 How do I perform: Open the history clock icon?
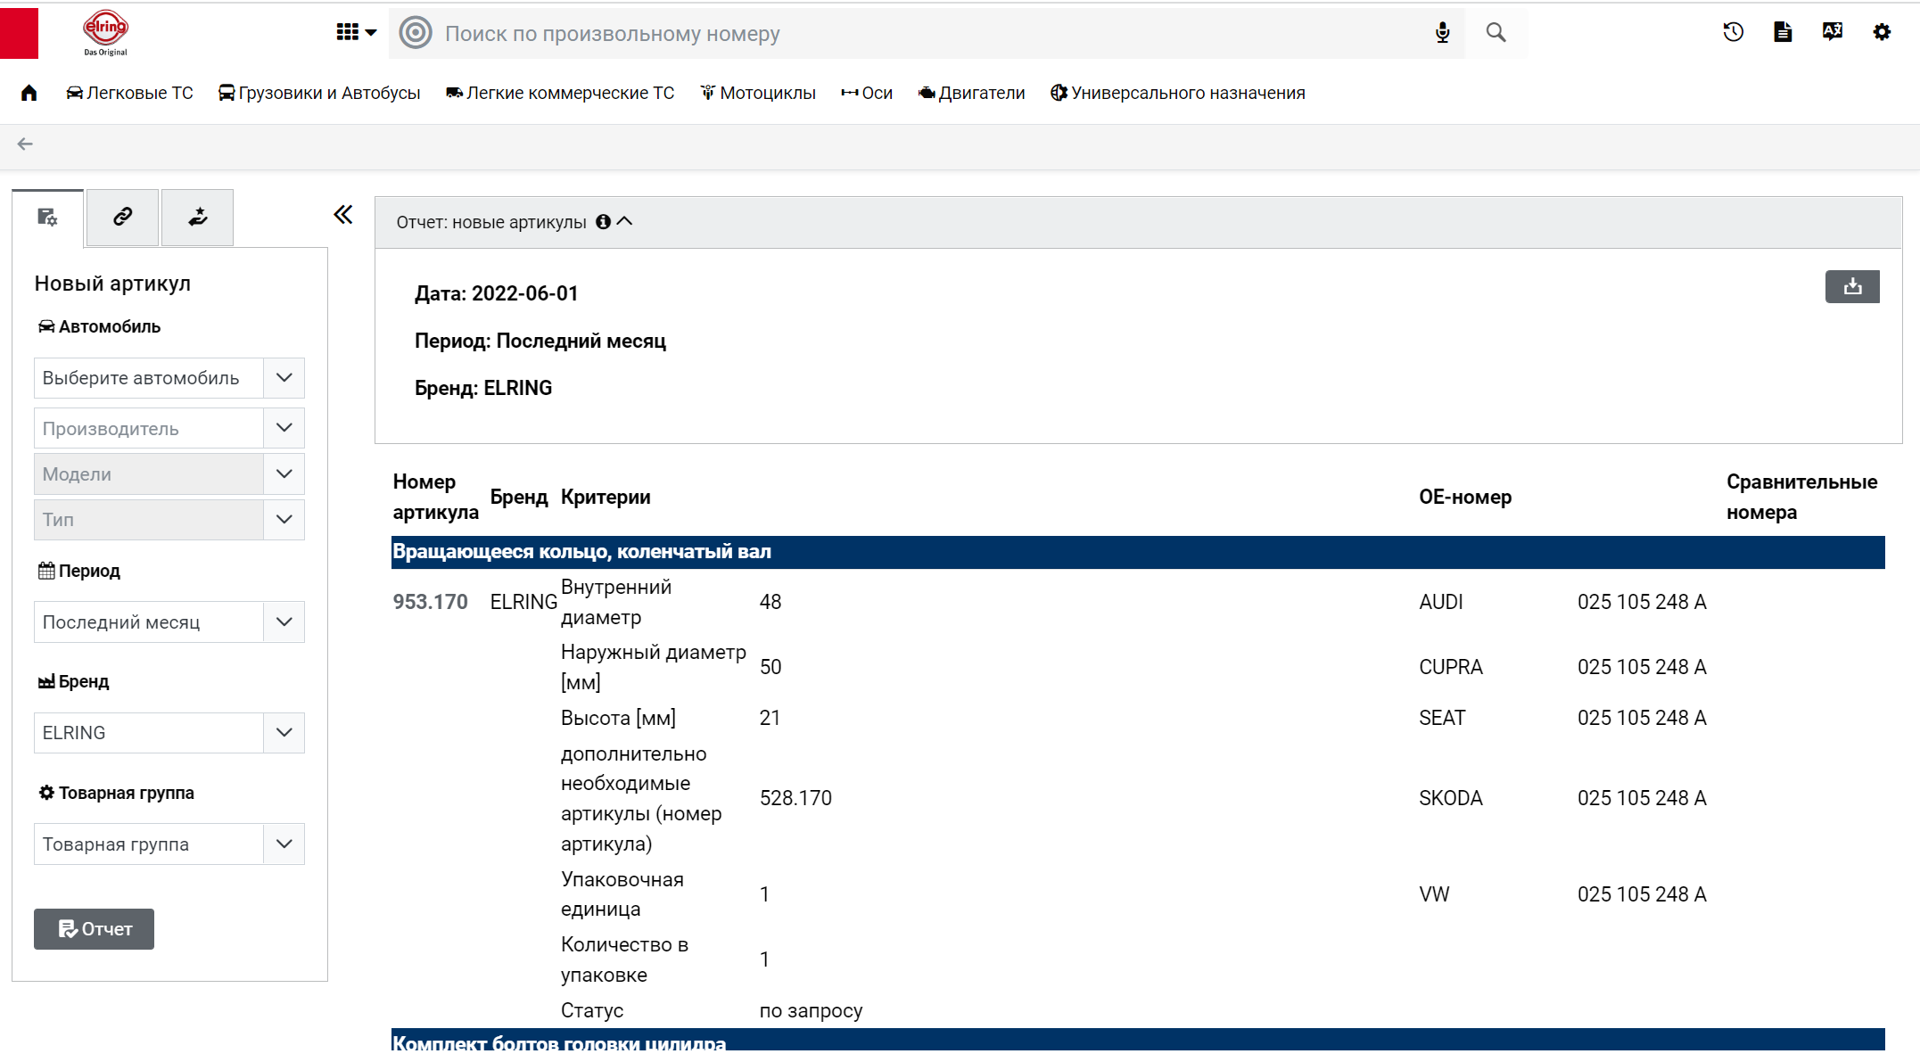point(1734,32)
